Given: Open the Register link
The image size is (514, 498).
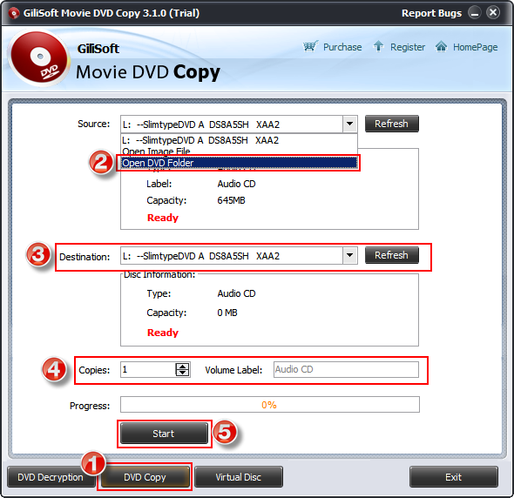Looking at the screenshot, I should 408,47.
